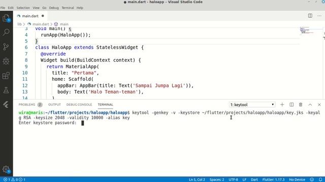Kill terminal with trash icon
The width and height of the screenshot is (325, 182).
click(x=301, y=105)
